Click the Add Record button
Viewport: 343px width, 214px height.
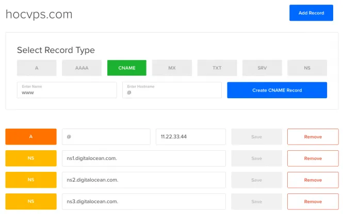pyautogui.click(x=311, y=13)
